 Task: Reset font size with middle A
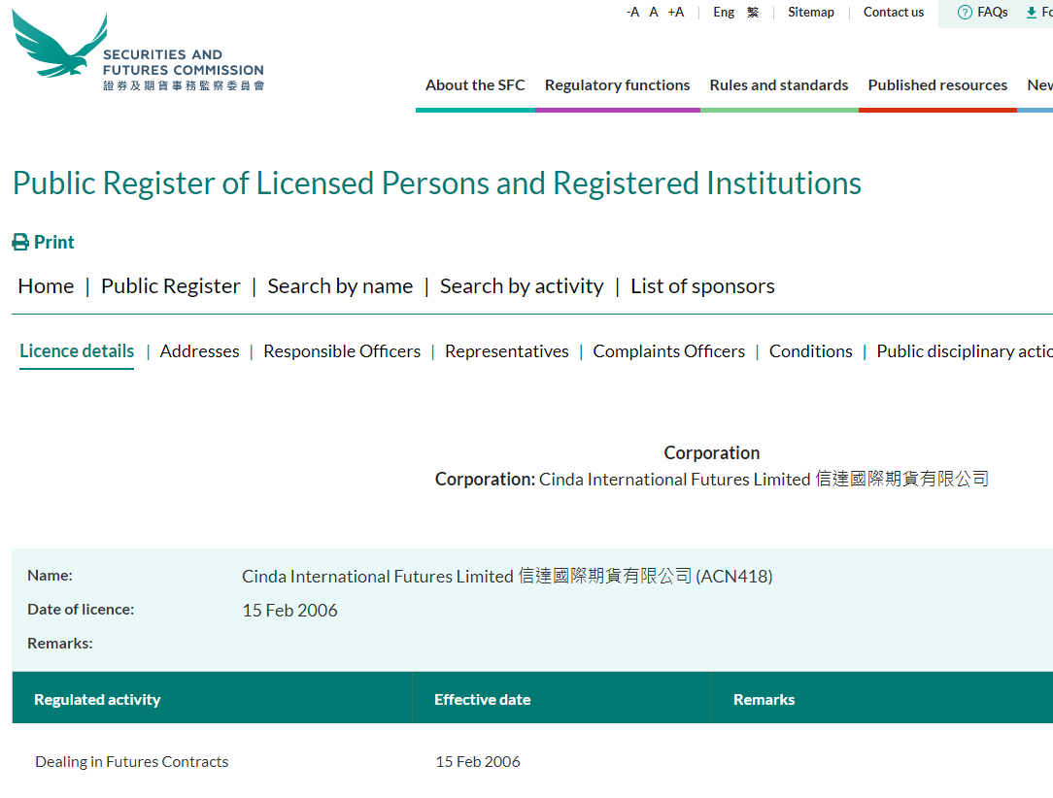click(654, 12)
